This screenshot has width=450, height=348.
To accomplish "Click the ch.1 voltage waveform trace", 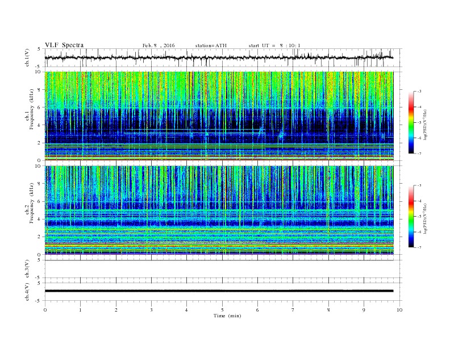I will tap(219, 57).
